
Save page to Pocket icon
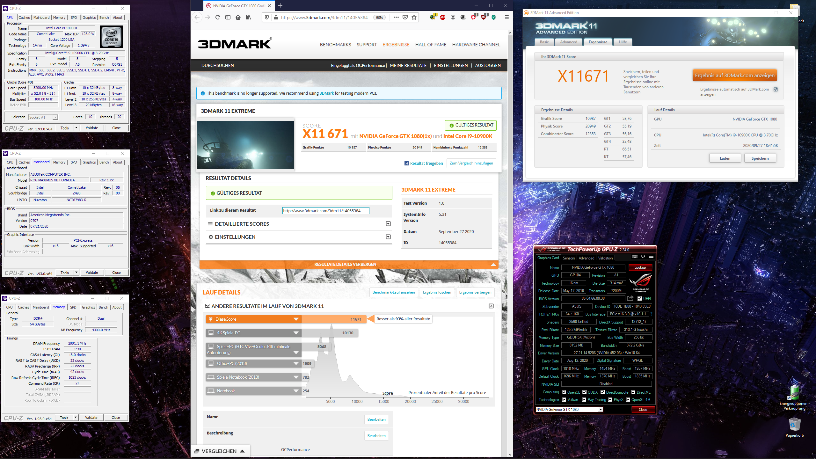click(x=405, y=17)
